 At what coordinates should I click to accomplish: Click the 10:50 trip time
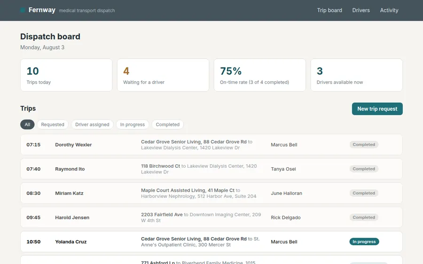[33, 241]
